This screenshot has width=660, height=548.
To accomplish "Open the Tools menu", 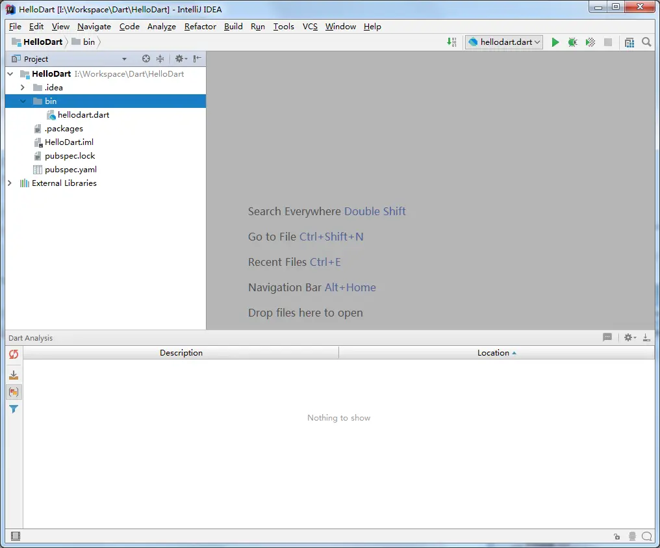I will [x=284, y=27].
